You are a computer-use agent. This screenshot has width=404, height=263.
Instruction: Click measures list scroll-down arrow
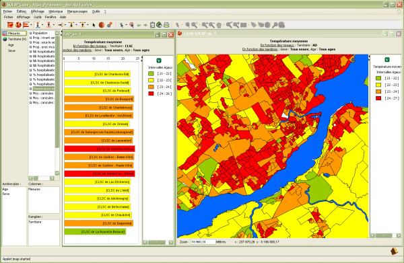tap(57, 173)
